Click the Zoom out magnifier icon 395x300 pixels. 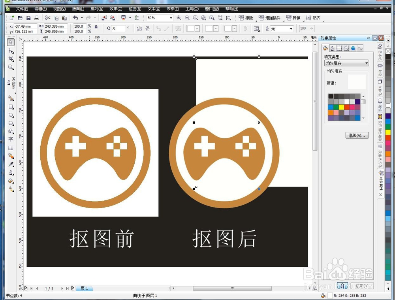pos(187,18)
